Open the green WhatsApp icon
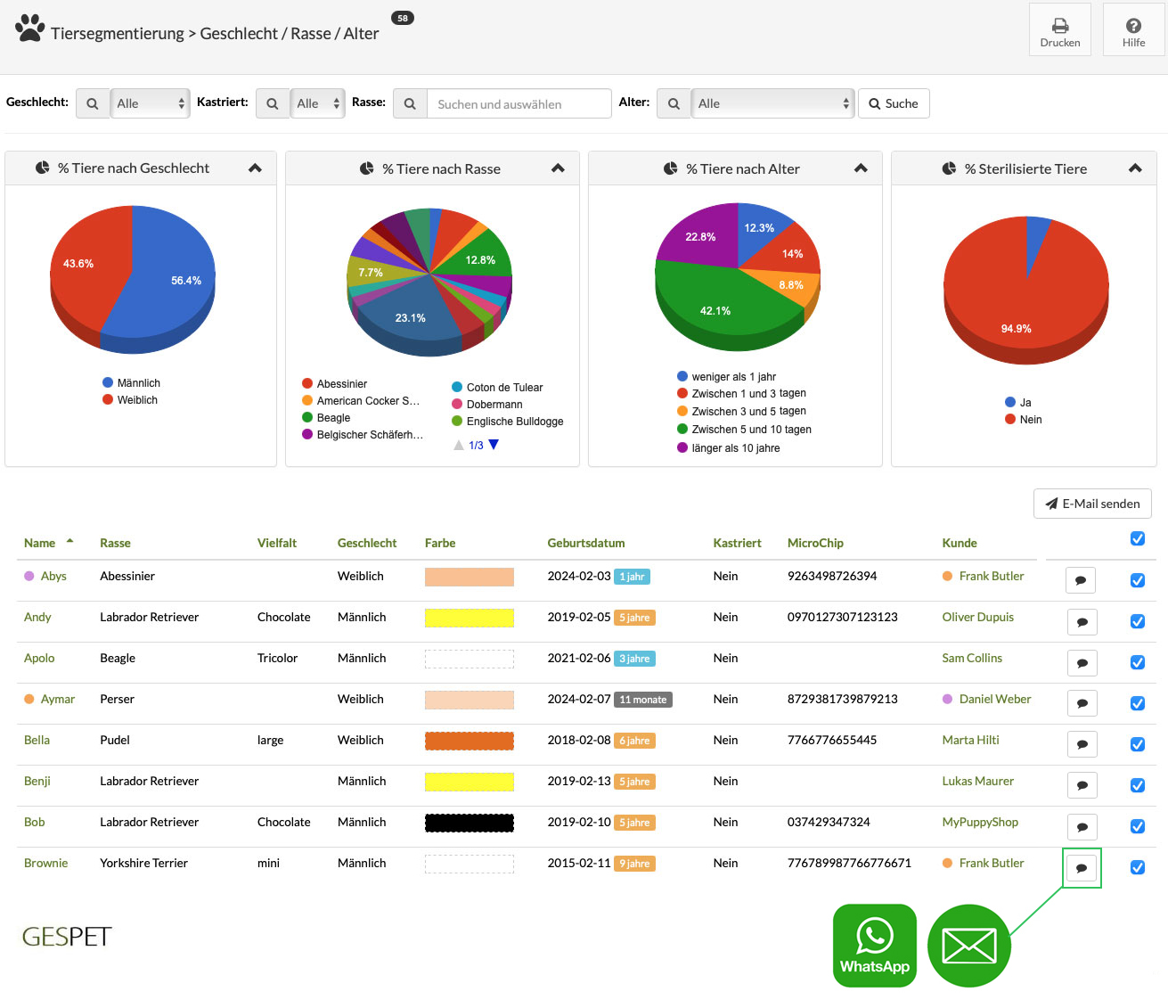 [875, 946]
